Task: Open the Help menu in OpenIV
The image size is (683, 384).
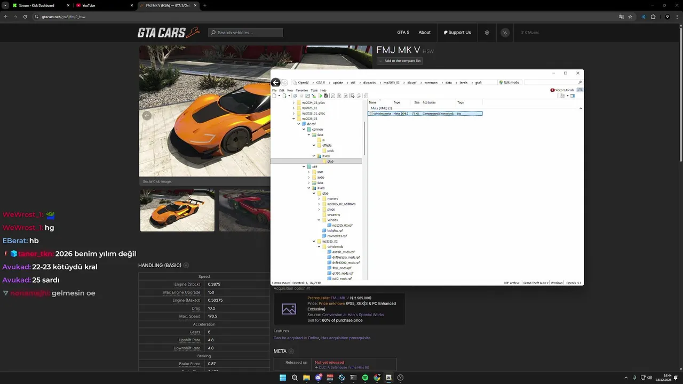Action: [x=323, y=91]
